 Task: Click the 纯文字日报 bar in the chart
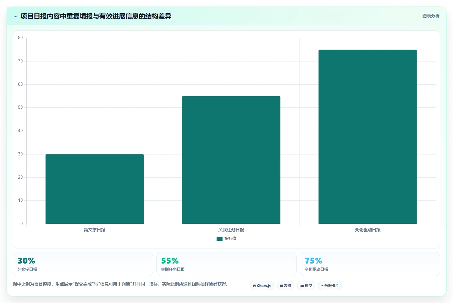pyautogui.click(x=94, y=189)
